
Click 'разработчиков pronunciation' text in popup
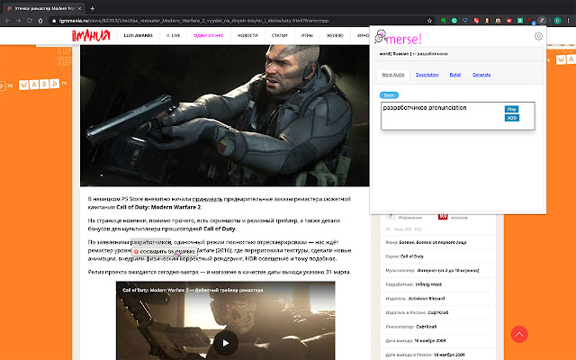click(x=425, y=108)
